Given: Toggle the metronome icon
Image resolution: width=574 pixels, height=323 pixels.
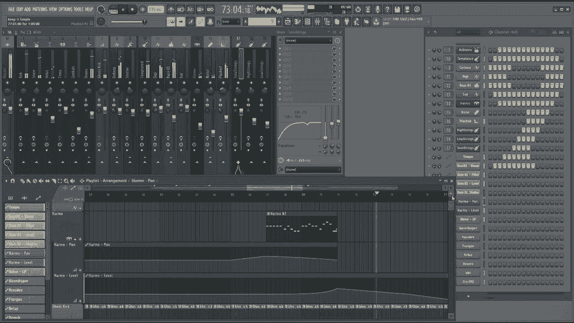Looking at the screenshot, I should [171, 9].
